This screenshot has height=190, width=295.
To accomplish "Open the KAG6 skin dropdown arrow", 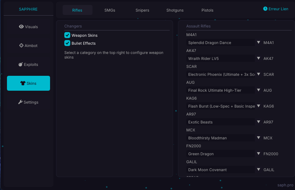I will (x=259, y=106).
